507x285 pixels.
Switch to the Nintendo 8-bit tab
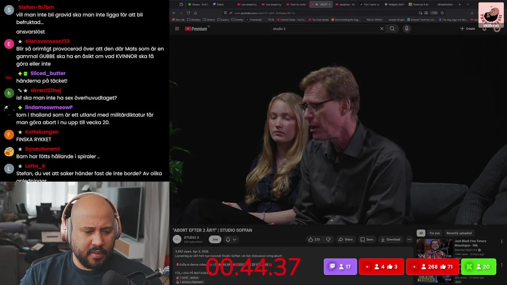coord(419,4)
